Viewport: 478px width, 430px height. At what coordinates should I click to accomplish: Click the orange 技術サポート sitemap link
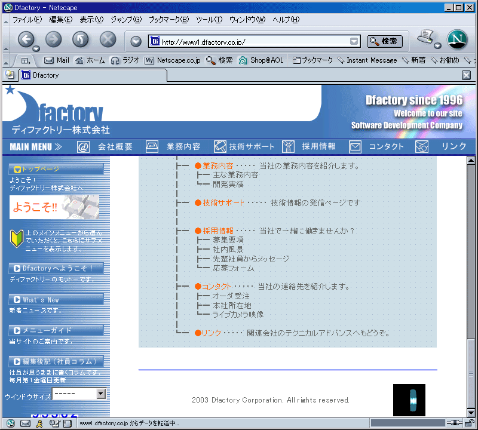223,202
